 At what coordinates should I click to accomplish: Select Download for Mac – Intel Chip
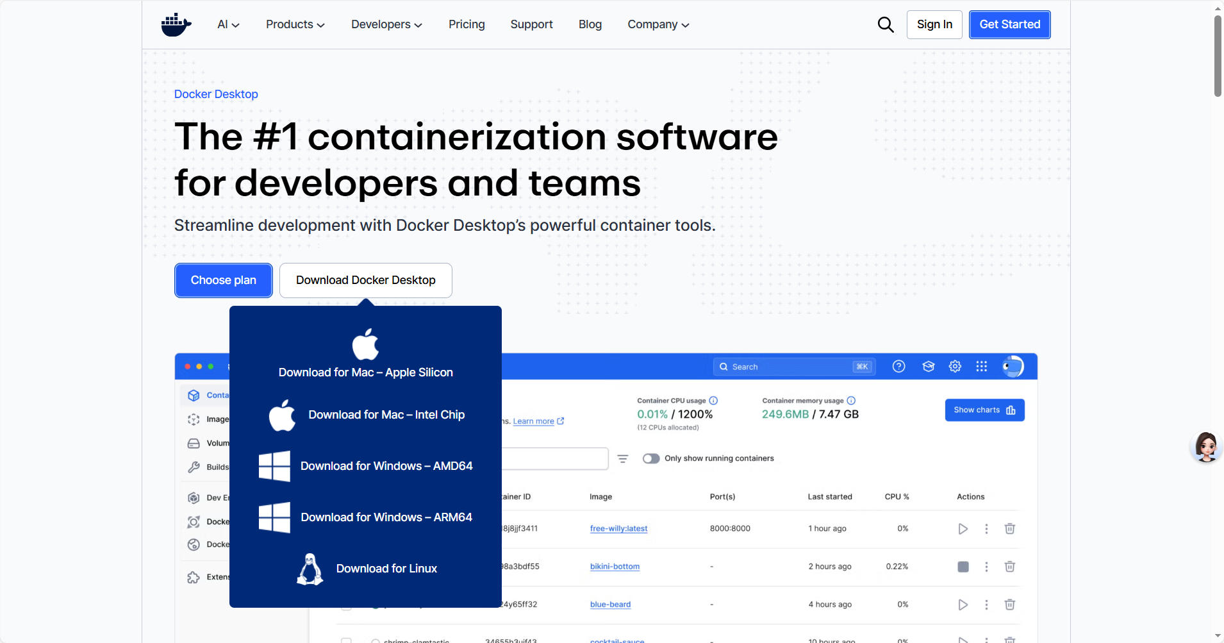tap(386, 415)
